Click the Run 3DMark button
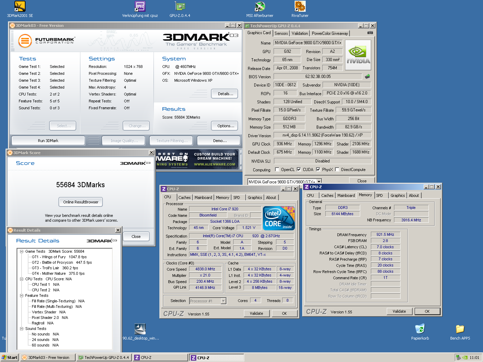 [x=48, y=141]
